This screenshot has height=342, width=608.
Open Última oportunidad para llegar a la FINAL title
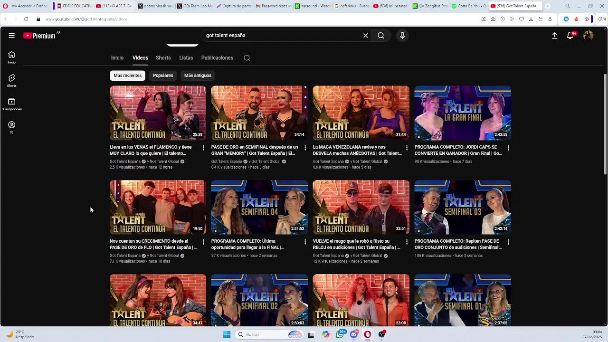tap(248, 244)
